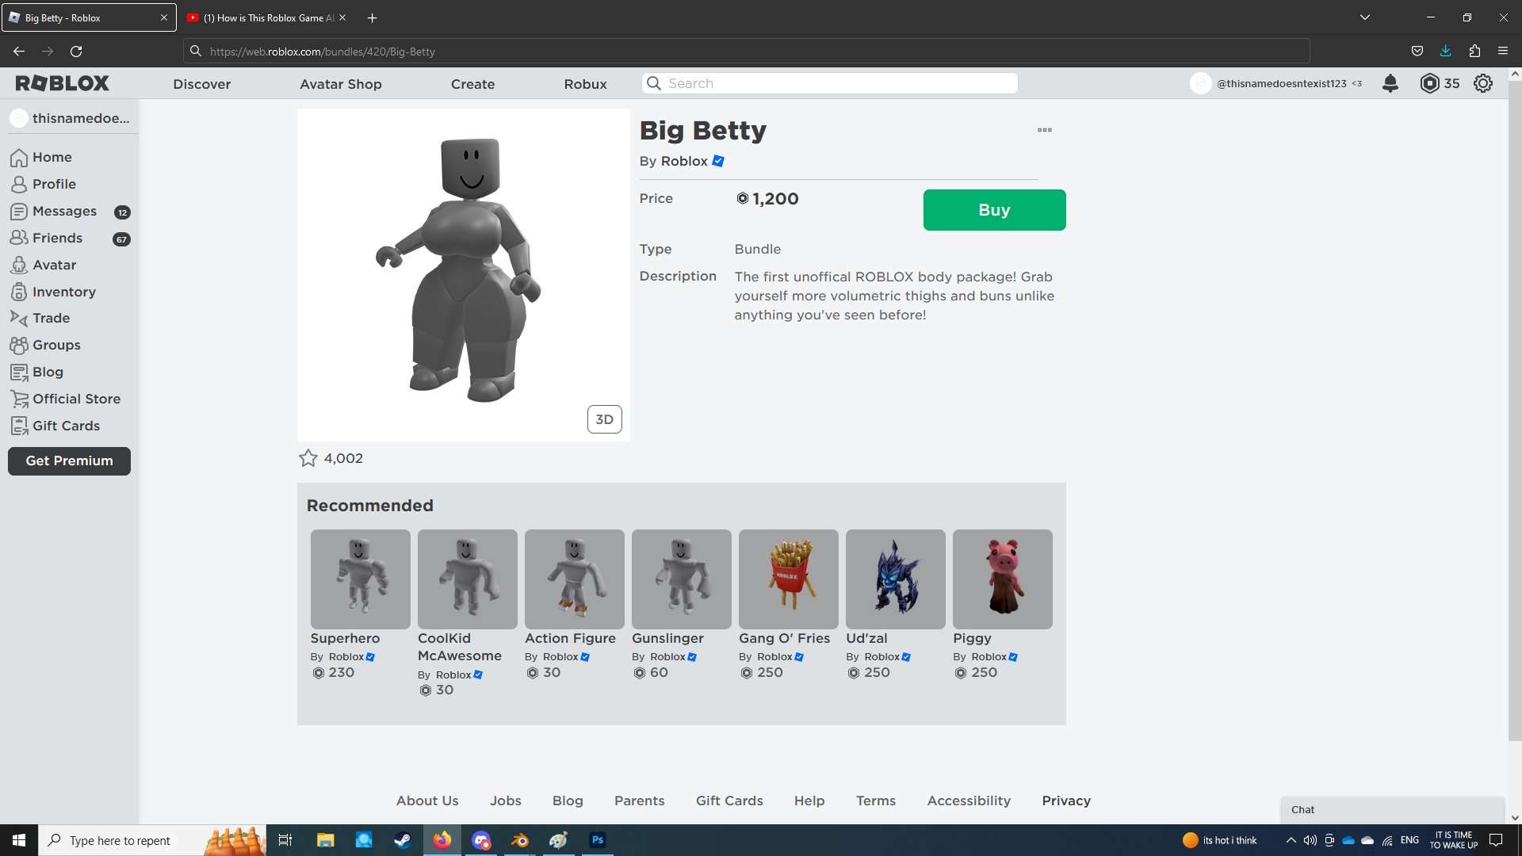Click the Robux balance icon
The image size is (1522, 856).
click(1429, 83)
